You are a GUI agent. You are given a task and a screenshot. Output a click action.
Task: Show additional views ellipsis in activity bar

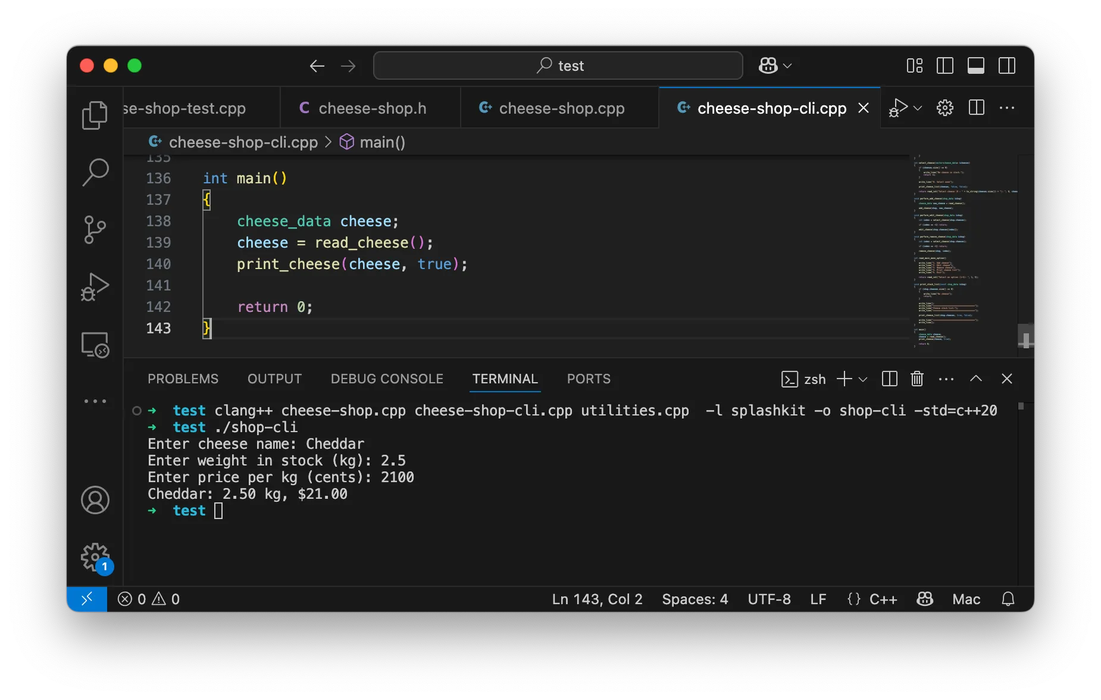95,401
